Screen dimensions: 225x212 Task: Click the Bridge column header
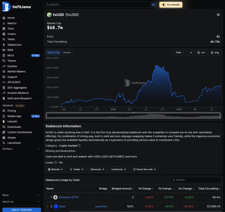click(103, 189)
